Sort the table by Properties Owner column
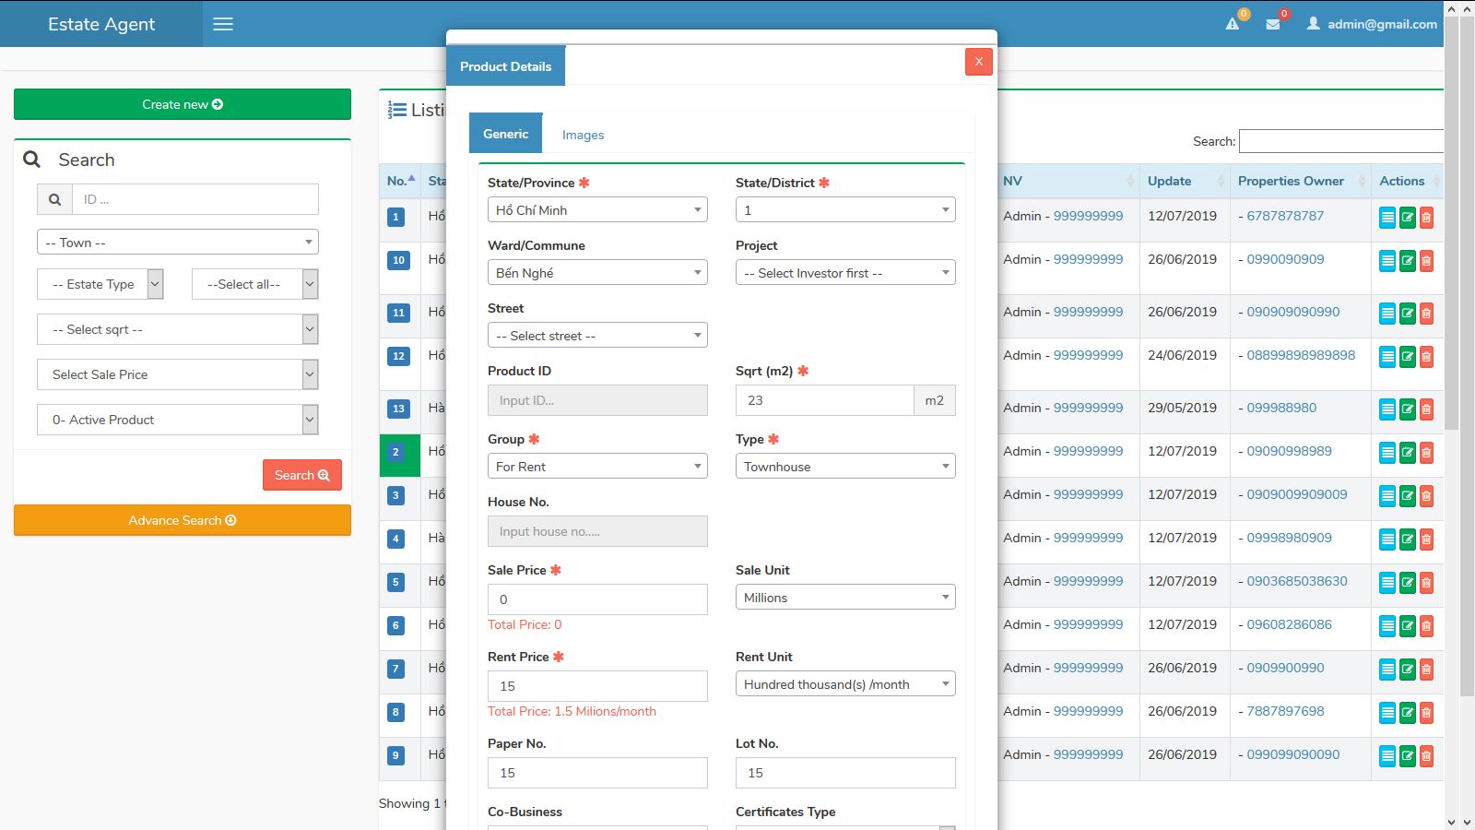The height and width of the screenshot is (830, 1475). pyautogui.click(x=1301, y=181)
